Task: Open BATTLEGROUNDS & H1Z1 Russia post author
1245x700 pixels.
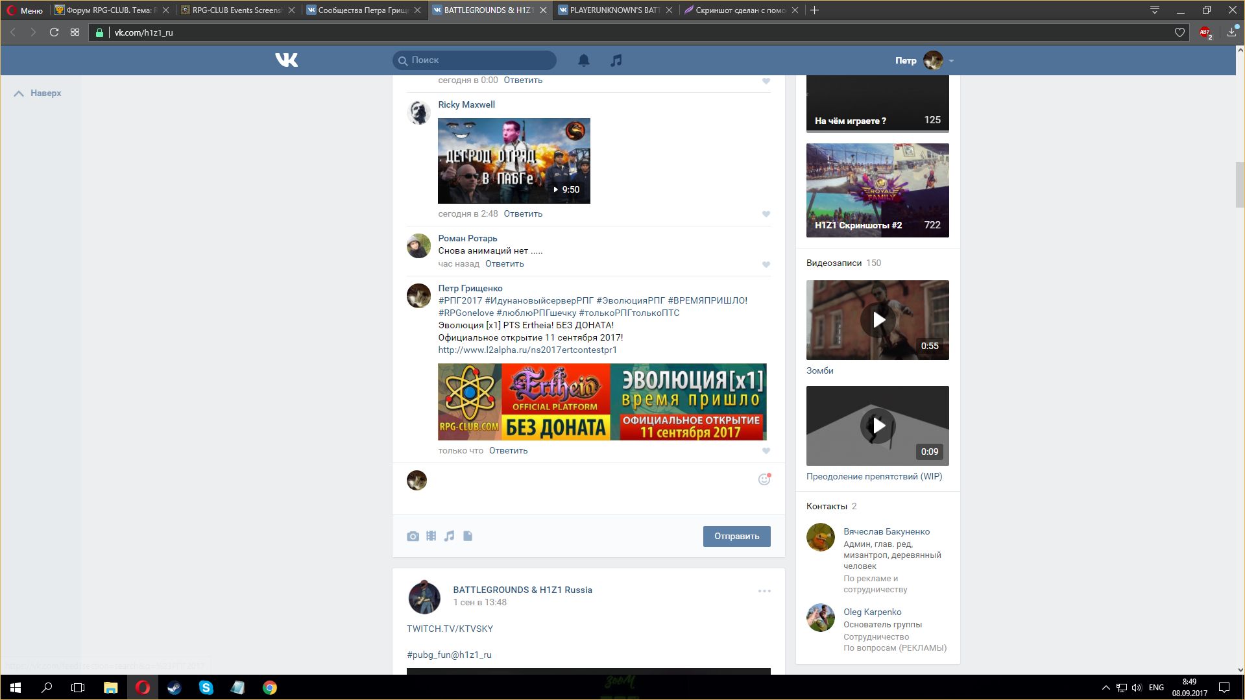Action: point(522,590)
